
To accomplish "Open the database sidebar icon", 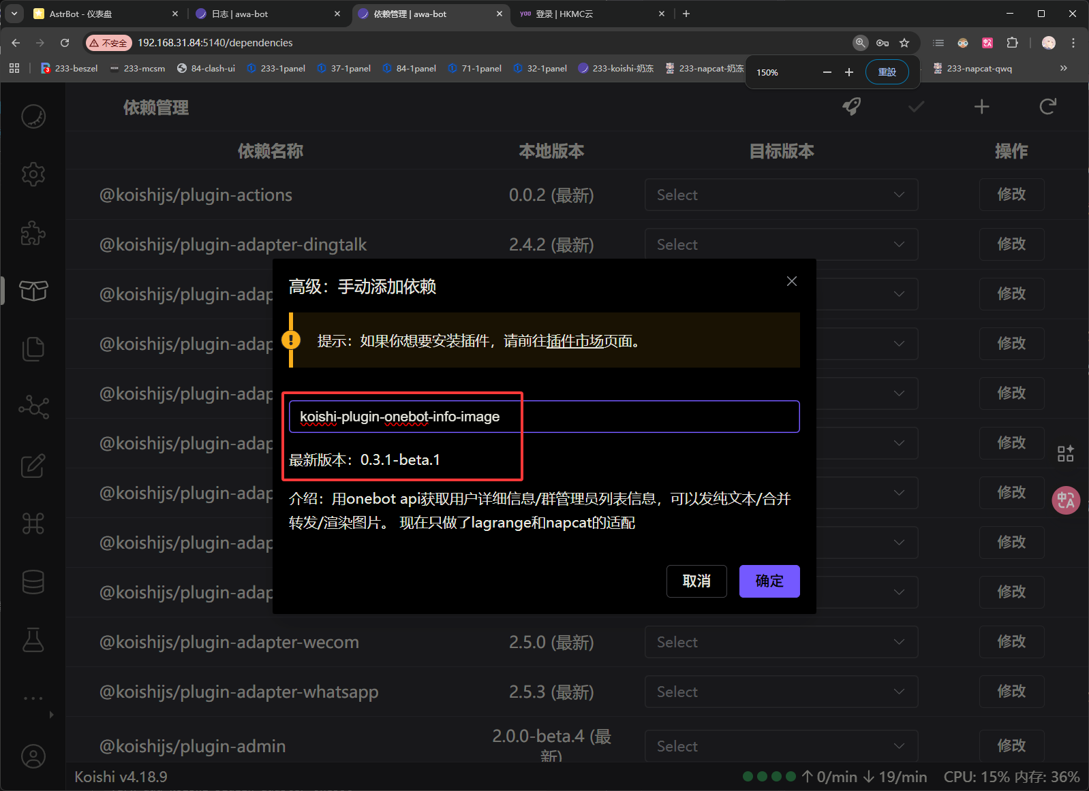I will click(33, 582).
